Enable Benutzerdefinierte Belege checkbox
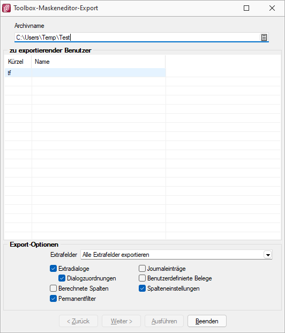285x333 pixels. click(x=142, y=278)
